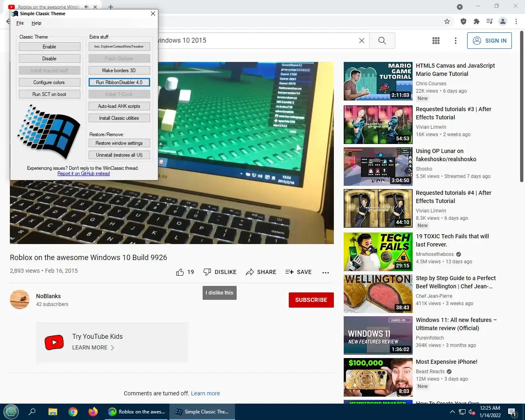
Task: Open the media control icon in toolbar
Action: [490, 21]
